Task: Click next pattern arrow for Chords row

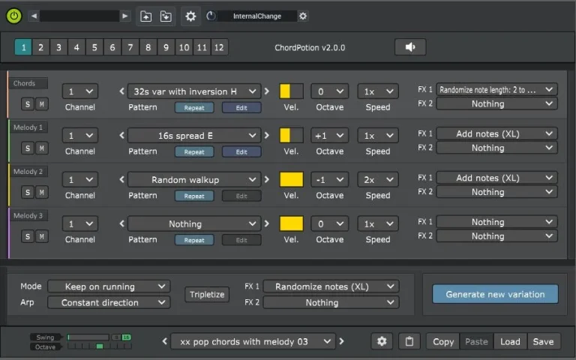Action: (266, 91)
